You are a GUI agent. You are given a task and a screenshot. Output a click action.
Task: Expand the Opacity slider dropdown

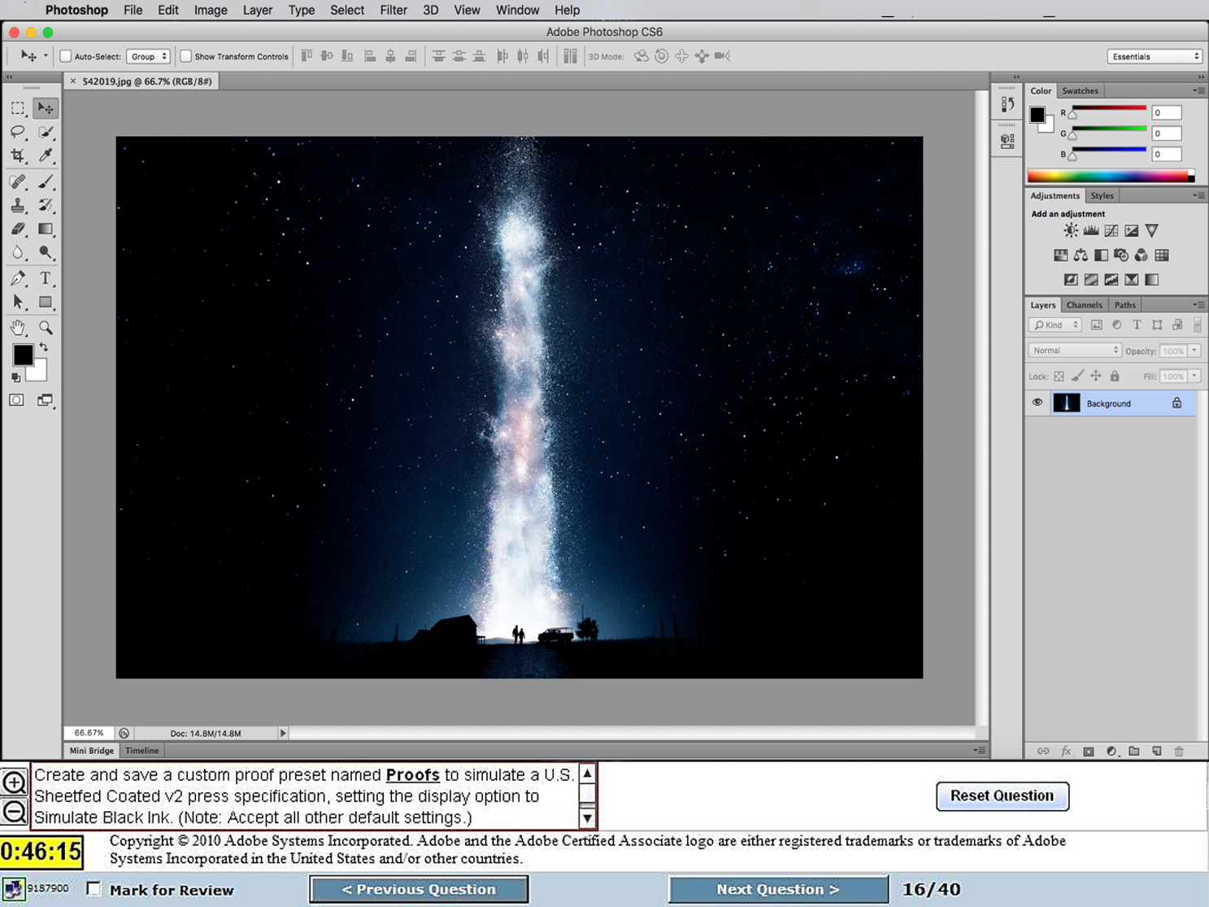(x=1194, y=351)
